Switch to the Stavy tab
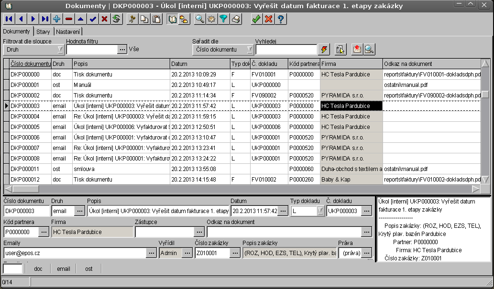494x289 pixels. pos(43,32)
